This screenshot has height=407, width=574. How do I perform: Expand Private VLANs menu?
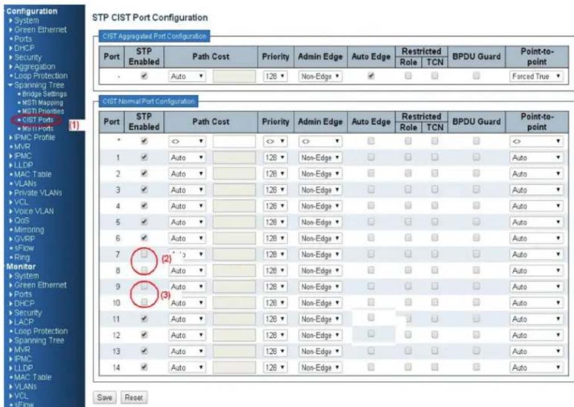click(x=38, y=193)
